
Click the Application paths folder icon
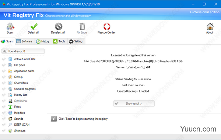pos(10,71)
